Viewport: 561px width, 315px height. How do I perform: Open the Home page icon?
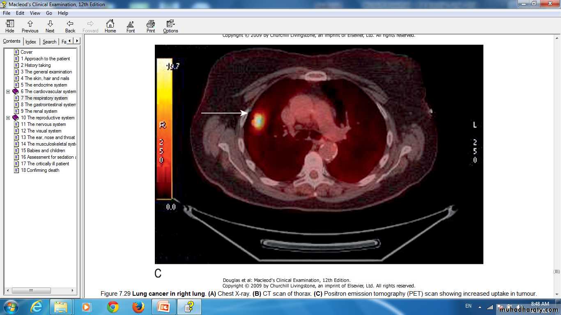(110, 26)
